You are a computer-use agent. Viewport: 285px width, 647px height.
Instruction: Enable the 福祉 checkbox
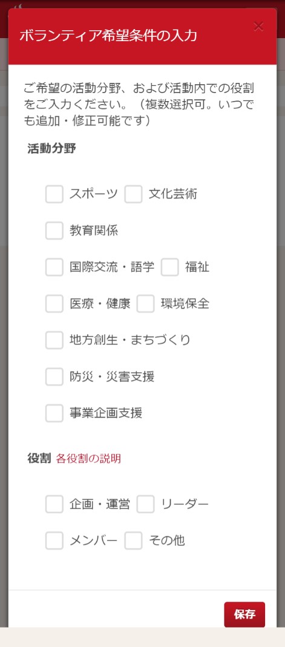170,267
